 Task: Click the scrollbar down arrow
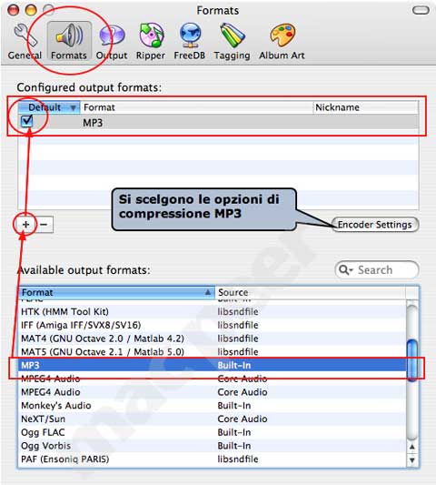[x=411, y=460]
